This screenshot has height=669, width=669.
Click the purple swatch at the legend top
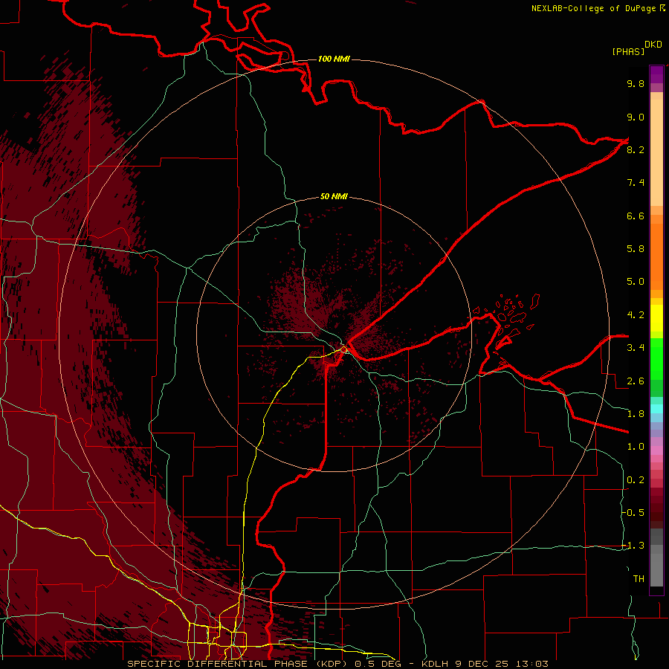click(x=656, y=74)
